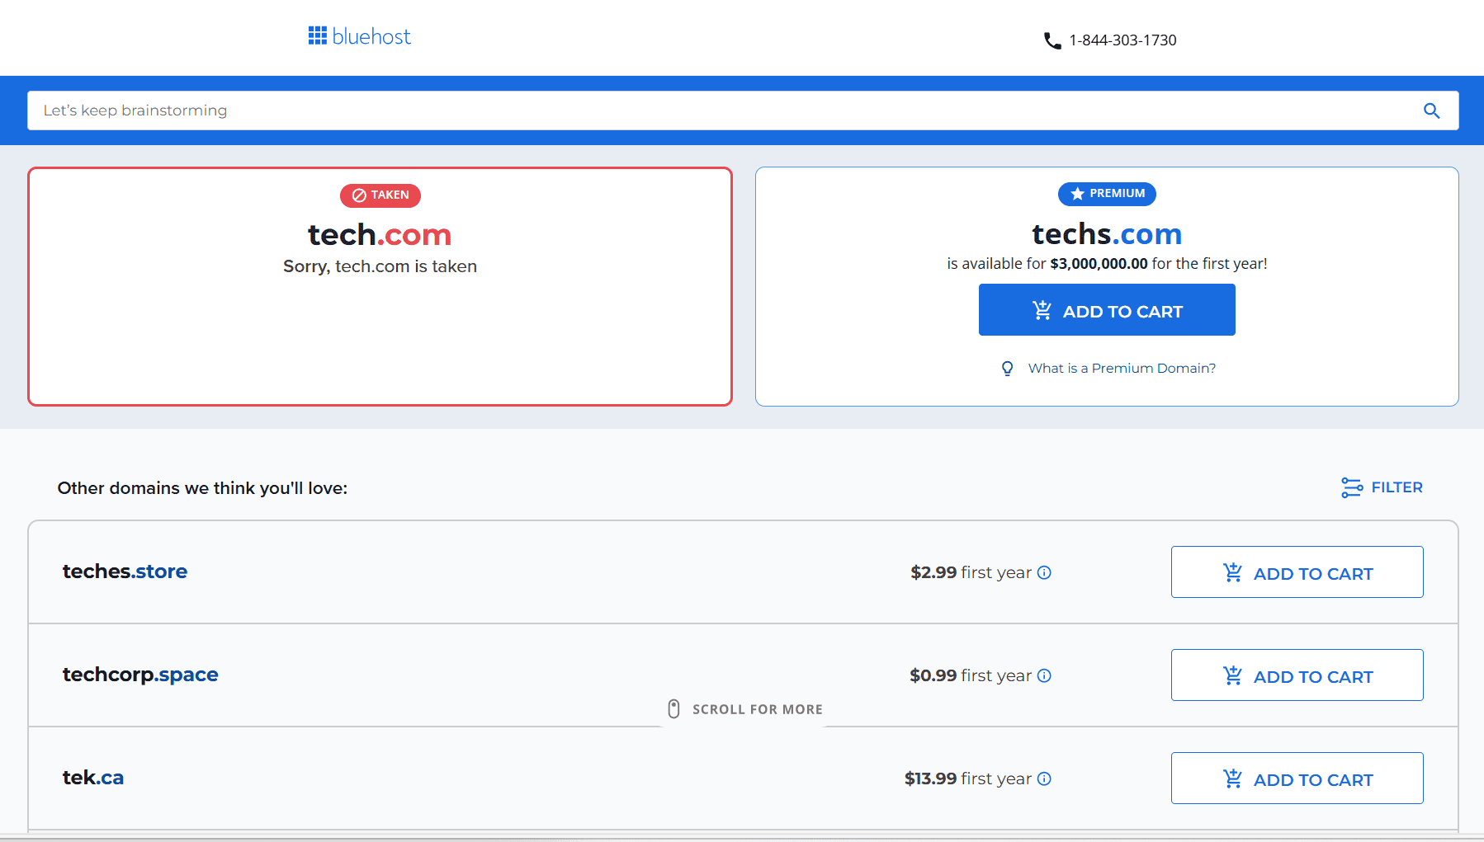Add techs.com premium domain to cart
This screenshot has height=842, width=1484.
1107,309
